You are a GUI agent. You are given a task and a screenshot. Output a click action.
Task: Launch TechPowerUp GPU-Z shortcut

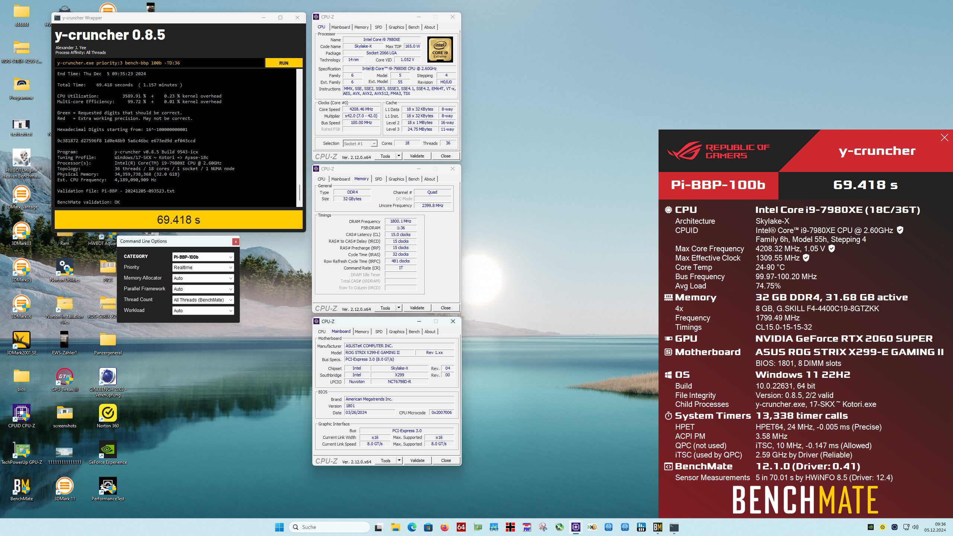point(22,453)
